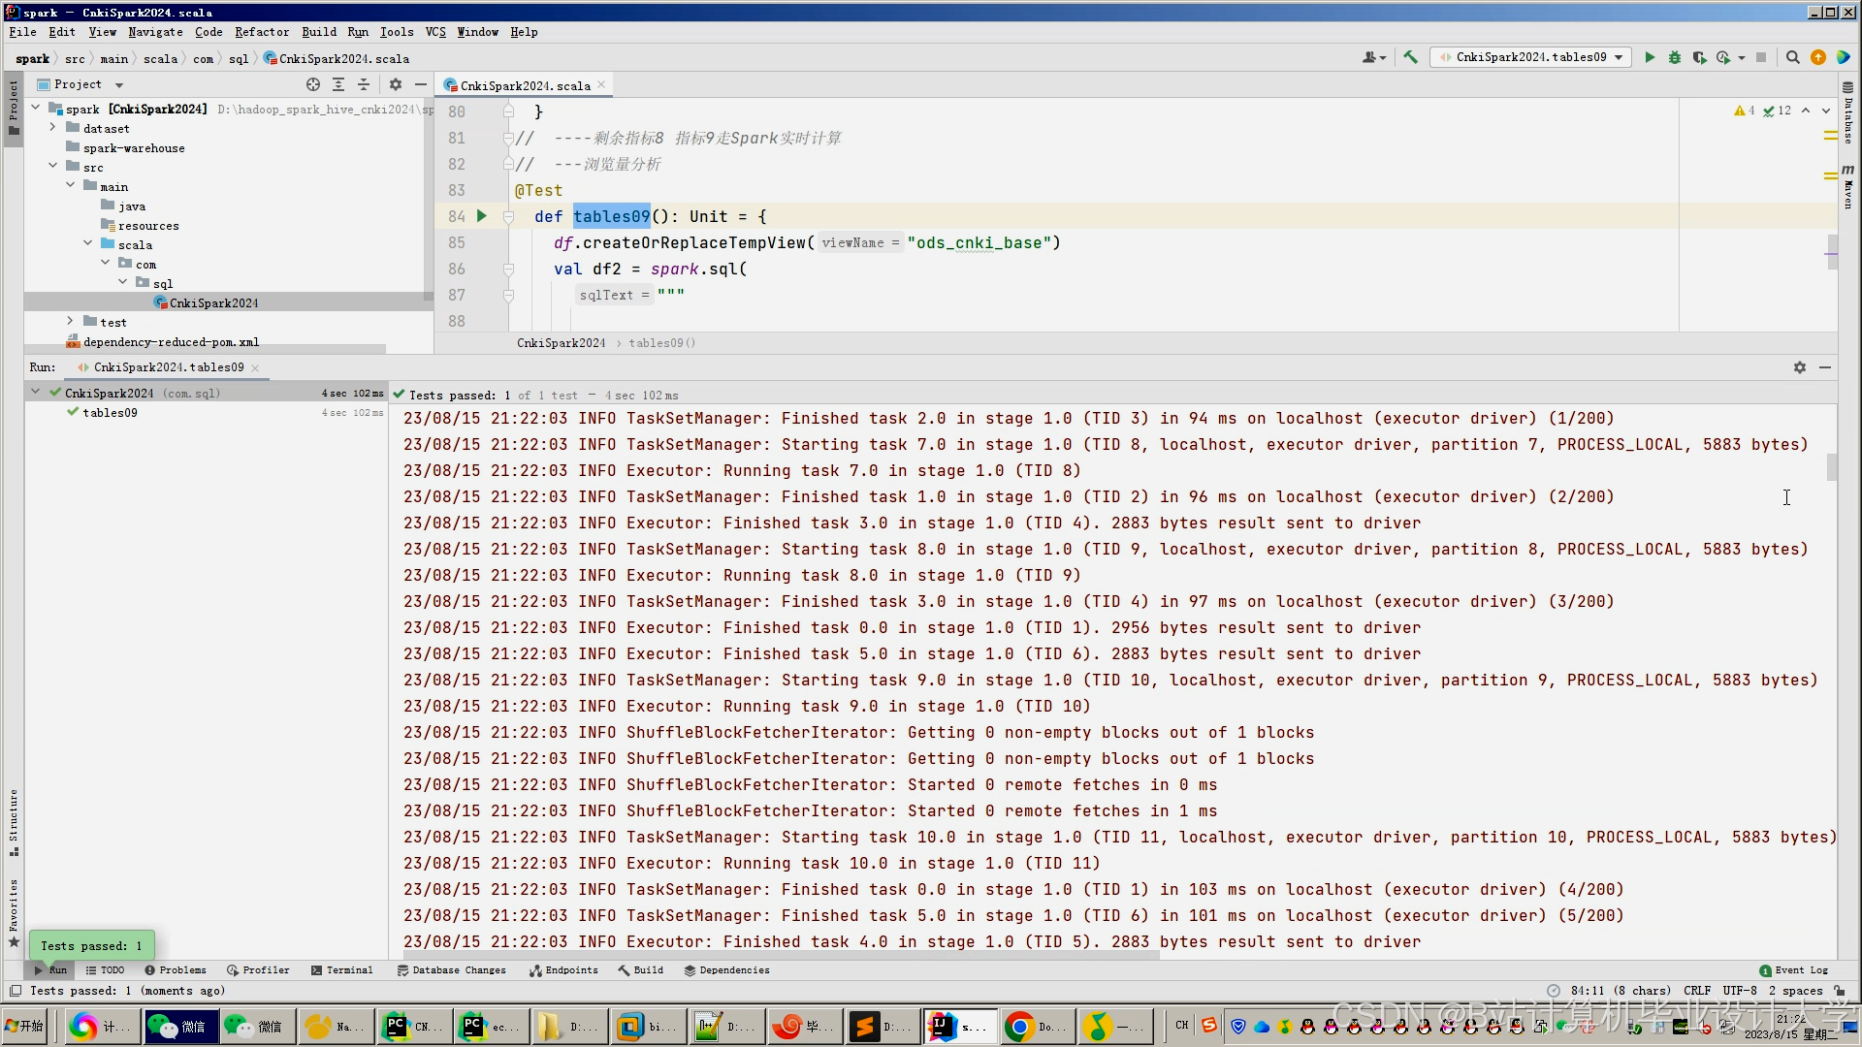Collapse all in Project panel

click(364, 84)
